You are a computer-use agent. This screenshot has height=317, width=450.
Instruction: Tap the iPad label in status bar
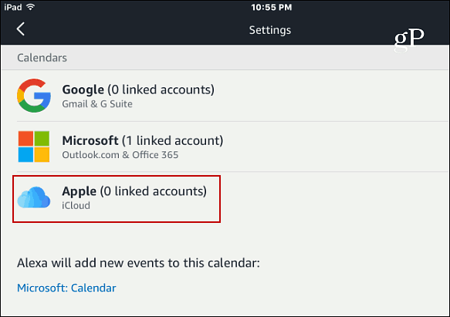[x=13, y=7]
